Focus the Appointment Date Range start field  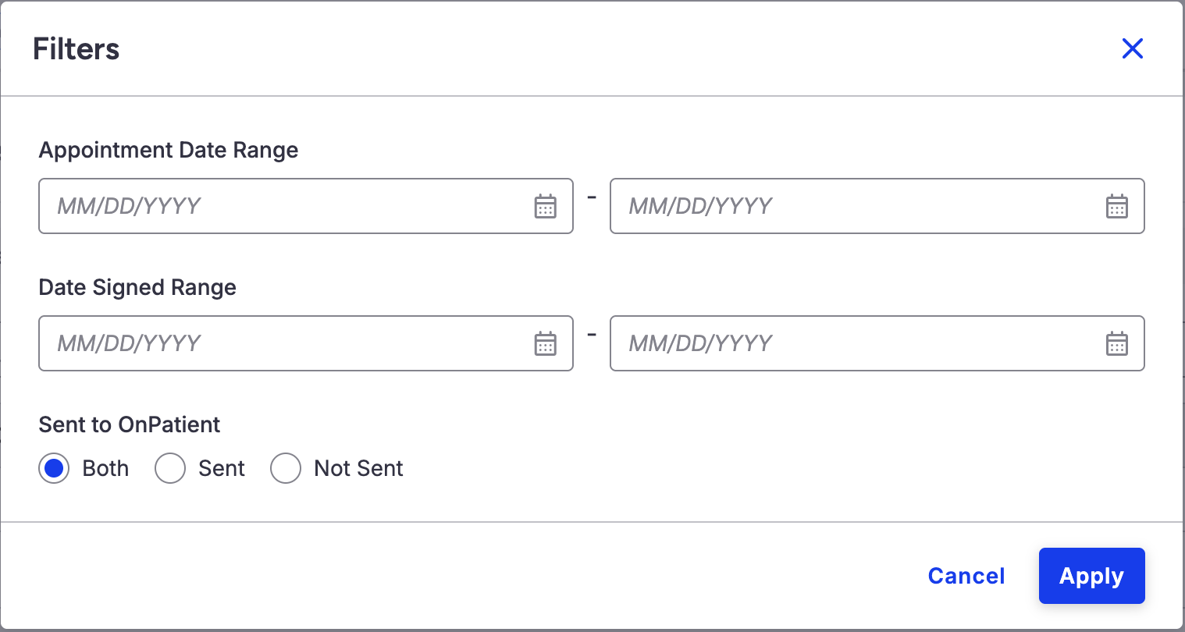tap(281, 207)
